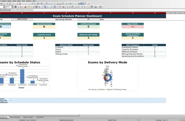Click the Insert Comment icon
Image resolution: width=185 pixels, height=121 pixels.
tap(73, 4)
